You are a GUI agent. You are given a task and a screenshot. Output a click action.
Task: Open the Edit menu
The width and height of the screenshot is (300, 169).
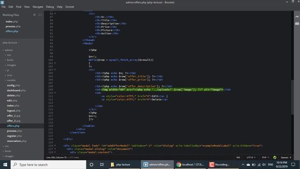pyautogui.click(x=11, y=7)
